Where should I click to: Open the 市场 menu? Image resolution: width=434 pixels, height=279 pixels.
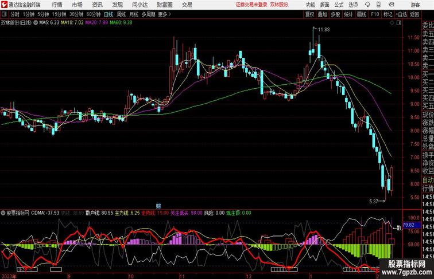point(77,5)
